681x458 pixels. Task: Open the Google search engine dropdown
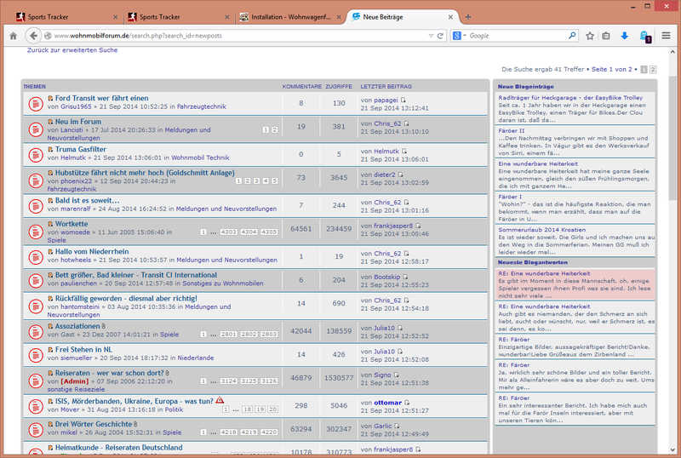459,36
